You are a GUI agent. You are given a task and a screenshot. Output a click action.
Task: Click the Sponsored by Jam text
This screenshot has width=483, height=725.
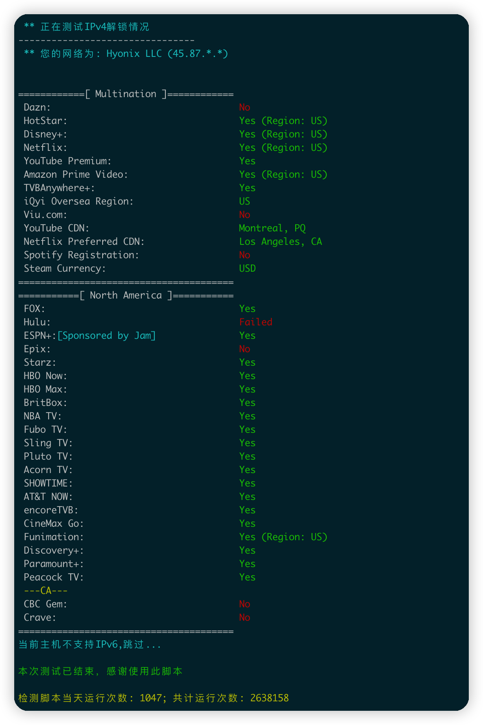point(107,336)
